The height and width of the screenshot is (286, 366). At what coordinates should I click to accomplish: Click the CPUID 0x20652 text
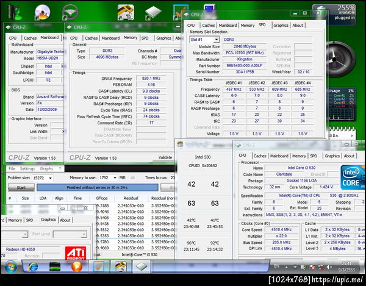pyautogui.click(x=203, y=166)
